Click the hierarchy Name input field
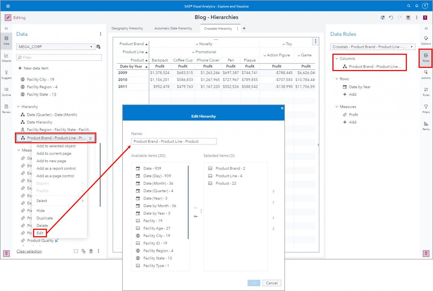Image resolution: width=433 pixels, height=291 pixels. point(174,141)
